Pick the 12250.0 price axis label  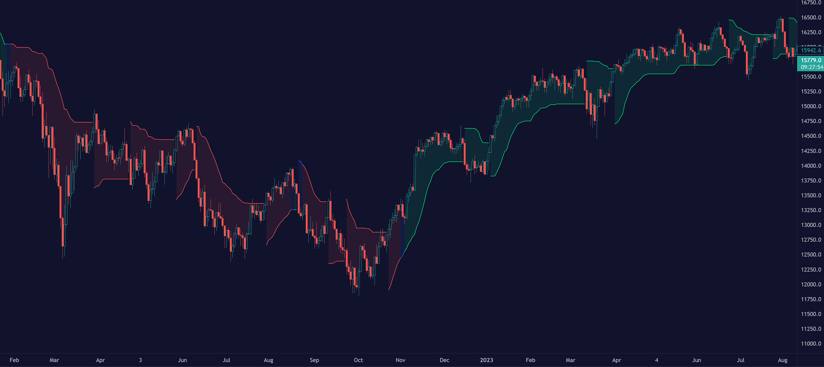[811, 270]
